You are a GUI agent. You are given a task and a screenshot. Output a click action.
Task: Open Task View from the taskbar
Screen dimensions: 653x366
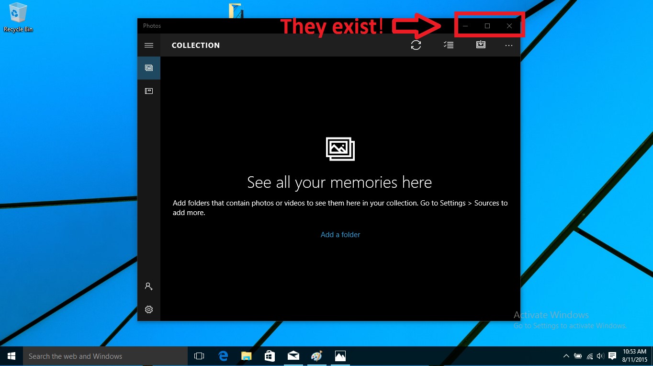click(x=199, y=356)
